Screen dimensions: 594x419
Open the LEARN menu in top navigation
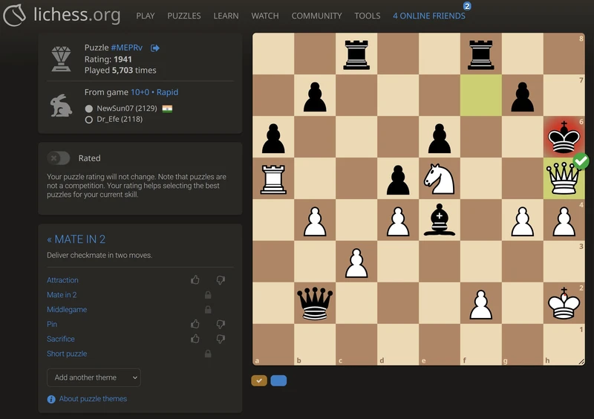point(226,16)
